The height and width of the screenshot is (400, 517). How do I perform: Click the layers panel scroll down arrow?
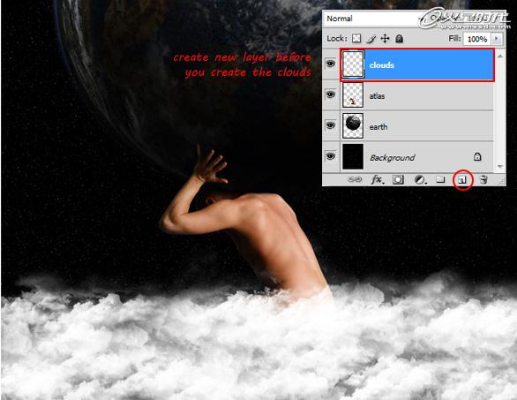coord(500,166)
